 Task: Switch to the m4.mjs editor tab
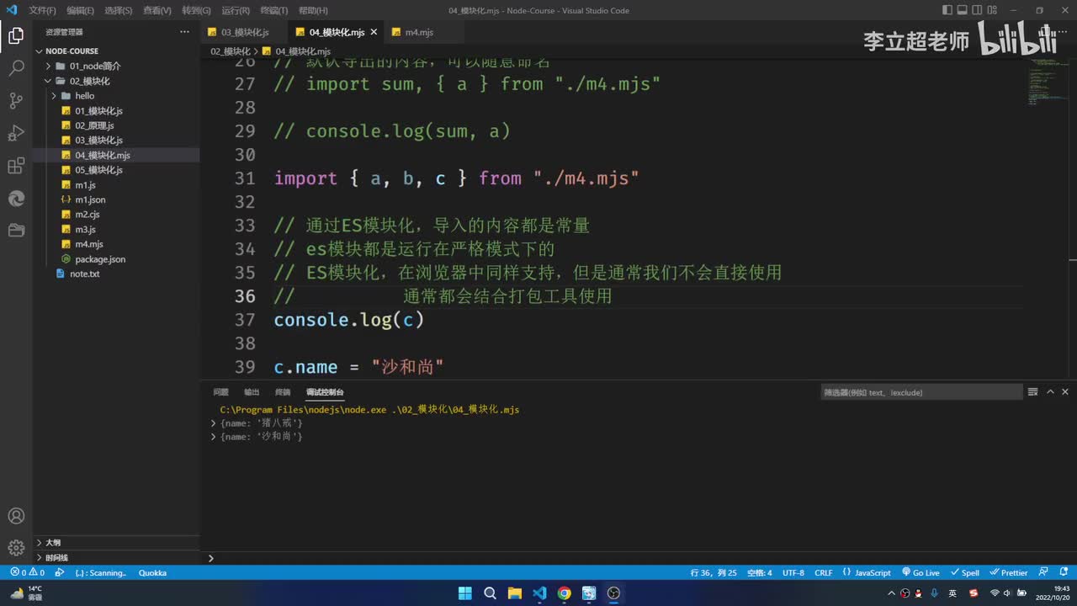[x=419, y=32]
